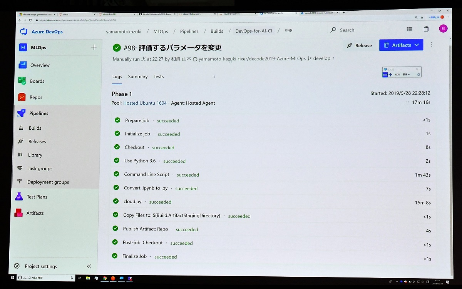
Task: Select the decode-mlops browser tab
Action: pos(38,14)
